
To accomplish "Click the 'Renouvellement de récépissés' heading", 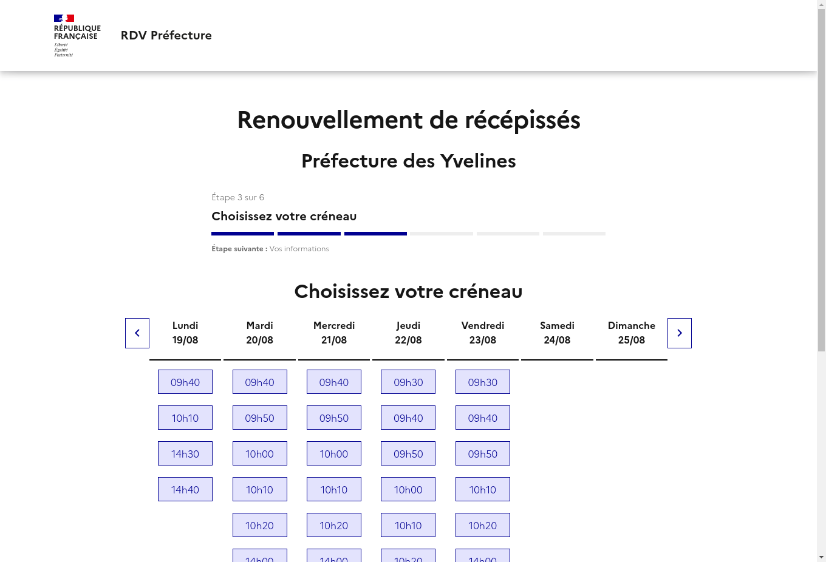I will 409,120.
